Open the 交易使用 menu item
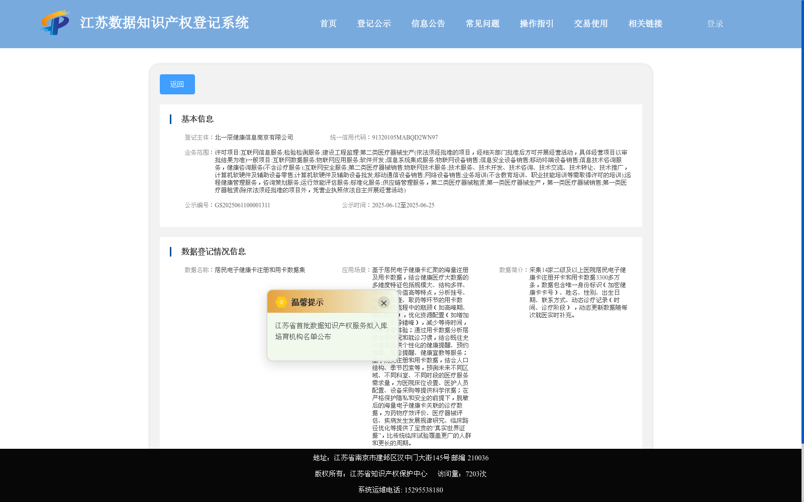Screen dimensions: 804x502 591,24
